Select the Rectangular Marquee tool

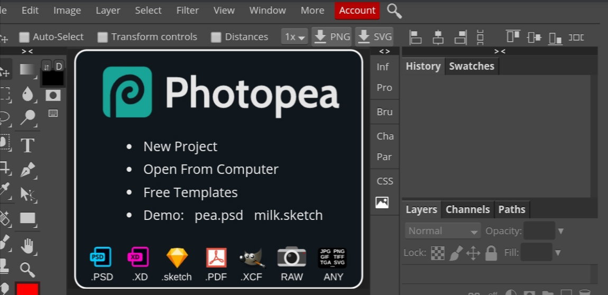pyautogui.click(x=4, y=94)
